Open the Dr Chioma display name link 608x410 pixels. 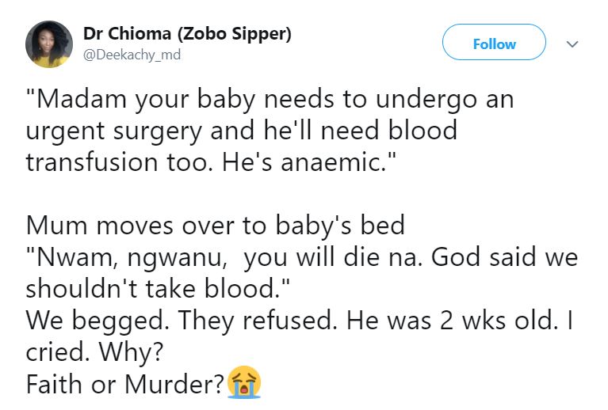click(130, 34)
